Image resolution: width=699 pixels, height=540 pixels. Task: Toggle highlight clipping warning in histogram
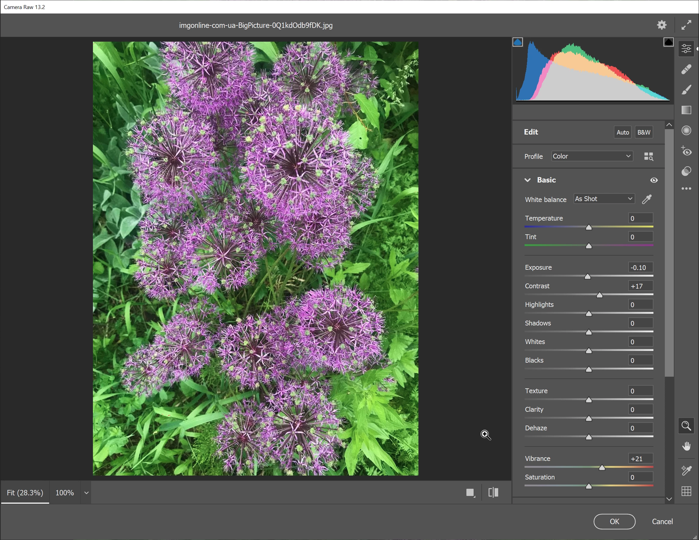point(668,42)
